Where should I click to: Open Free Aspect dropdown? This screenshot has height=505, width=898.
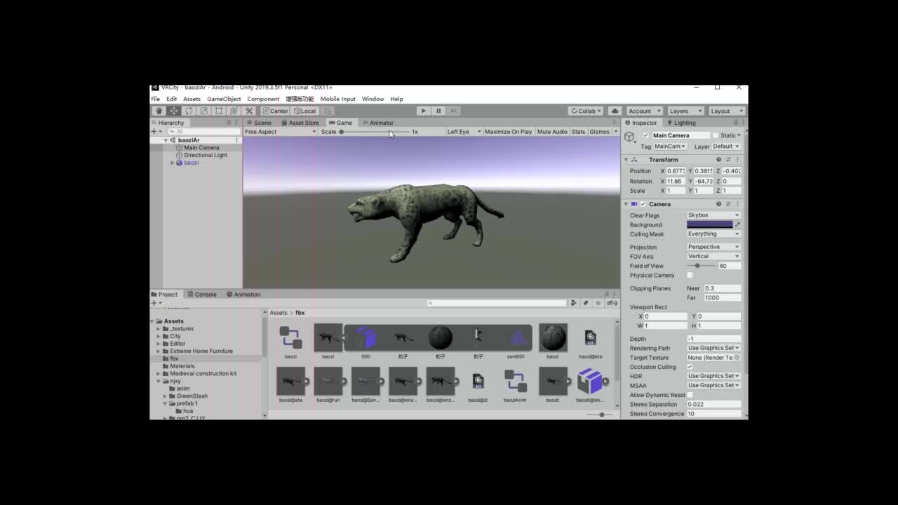(281, 132)
